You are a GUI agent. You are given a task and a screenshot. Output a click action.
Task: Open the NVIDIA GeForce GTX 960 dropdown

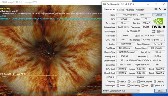point(121,91)
